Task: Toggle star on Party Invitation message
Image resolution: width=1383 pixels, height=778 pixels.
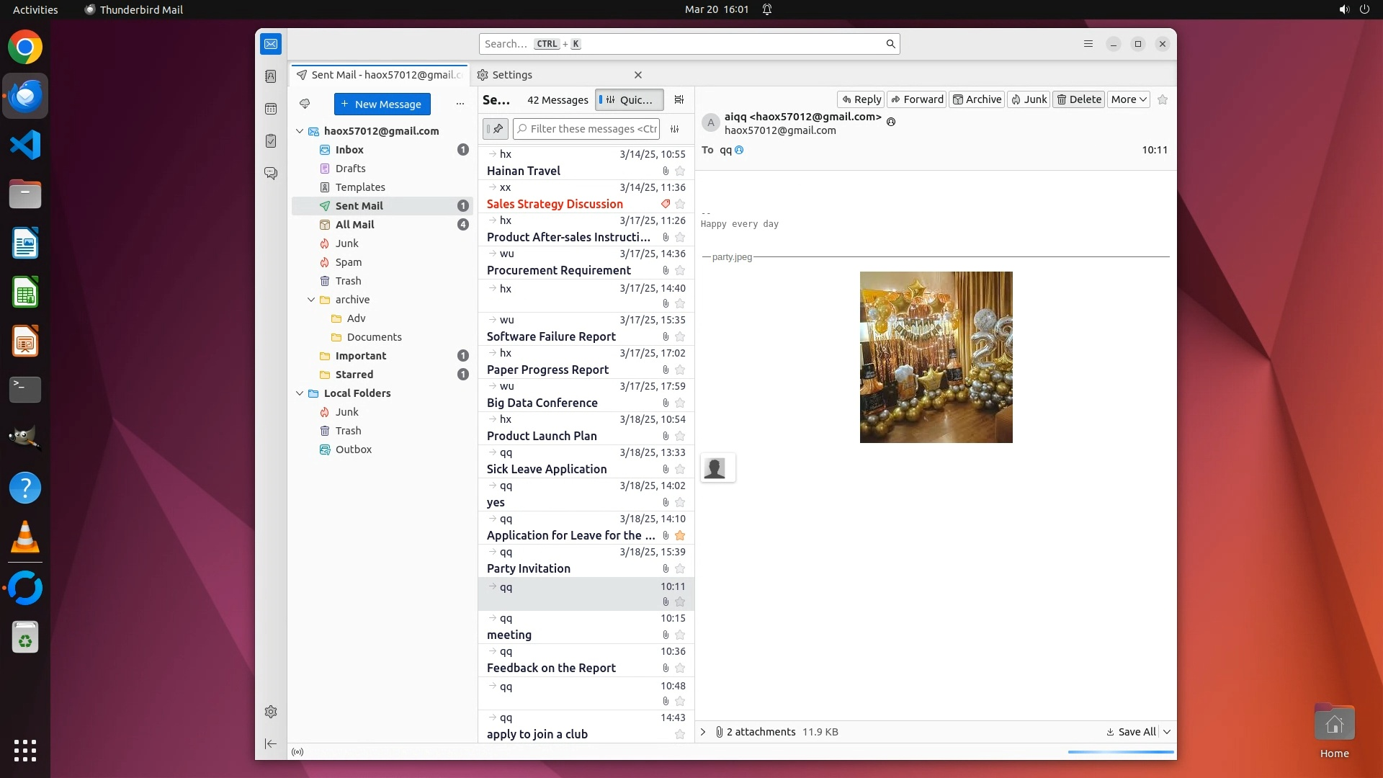Action: point(680,569)
